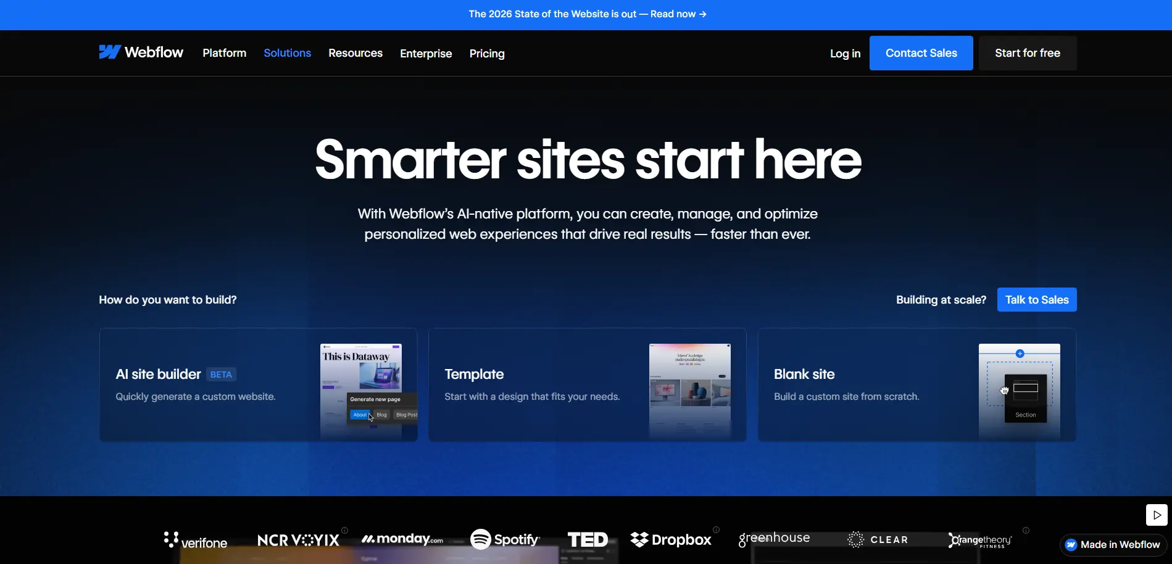This screenshot has height=564, width=1172.
Task: Click the TED logo
Action: click(x=587, y=539)
